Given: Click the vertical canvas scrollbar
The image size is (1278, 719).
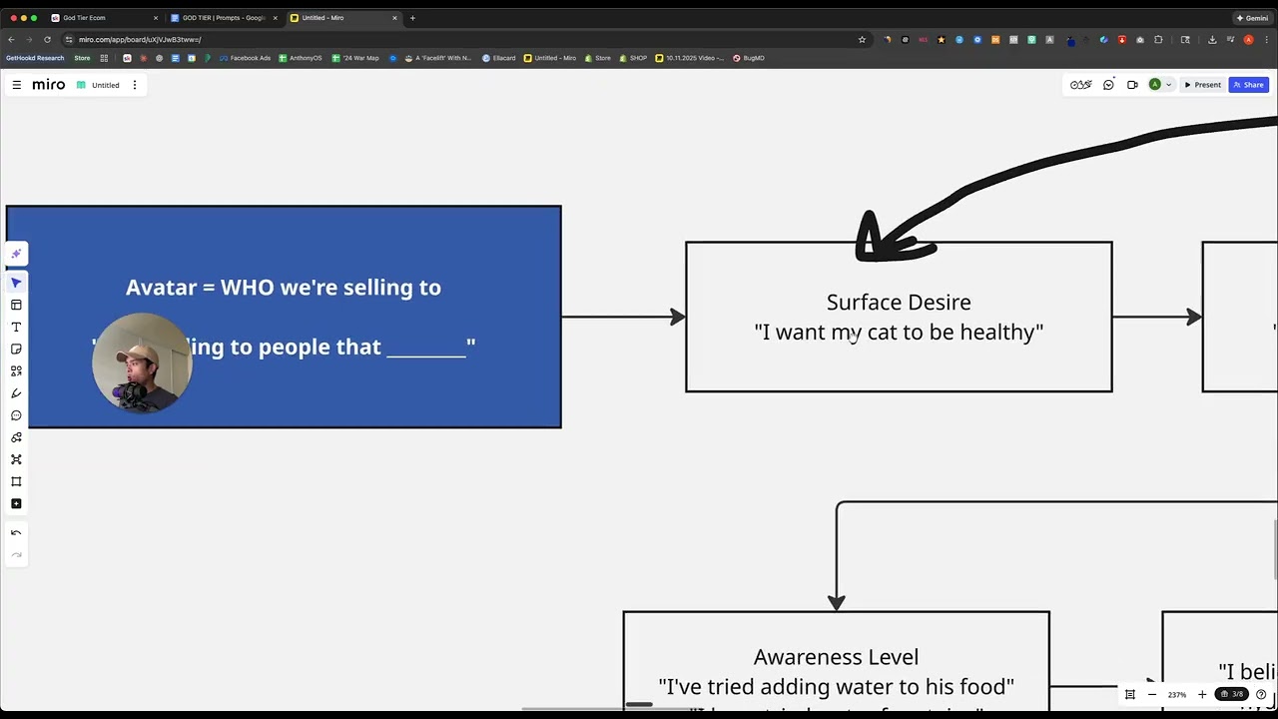Looking at the screenshot, I should [x=1275, y=549].
